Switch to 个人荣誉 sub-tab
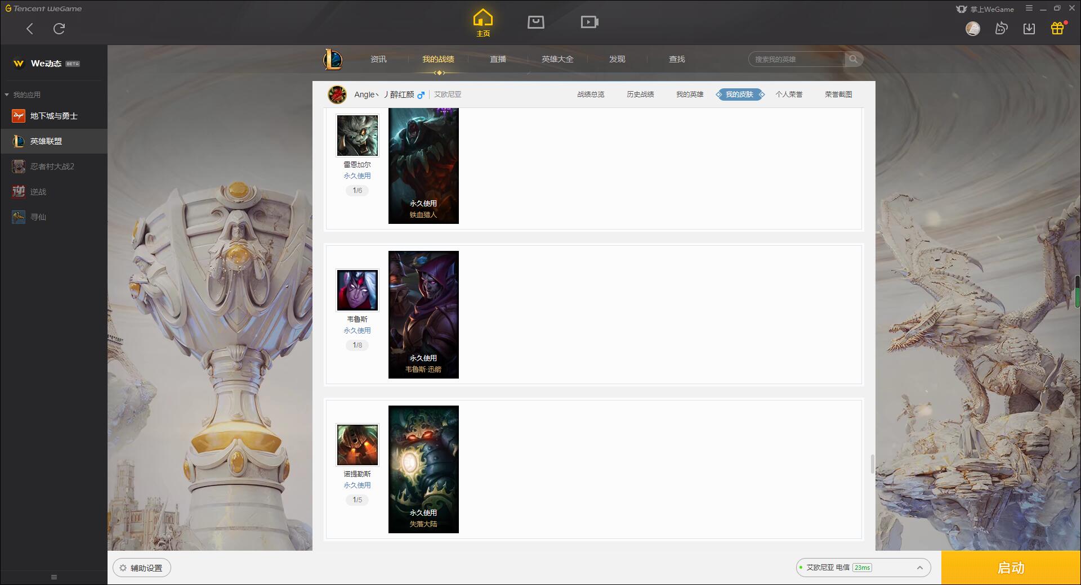The height and width of the screenshot is (585, 1081). coord(789,94)
